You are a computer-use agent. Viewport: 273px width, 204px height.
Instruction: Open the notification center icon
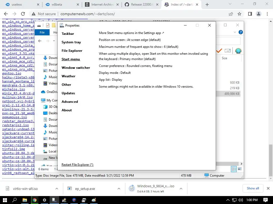[266, 200]
